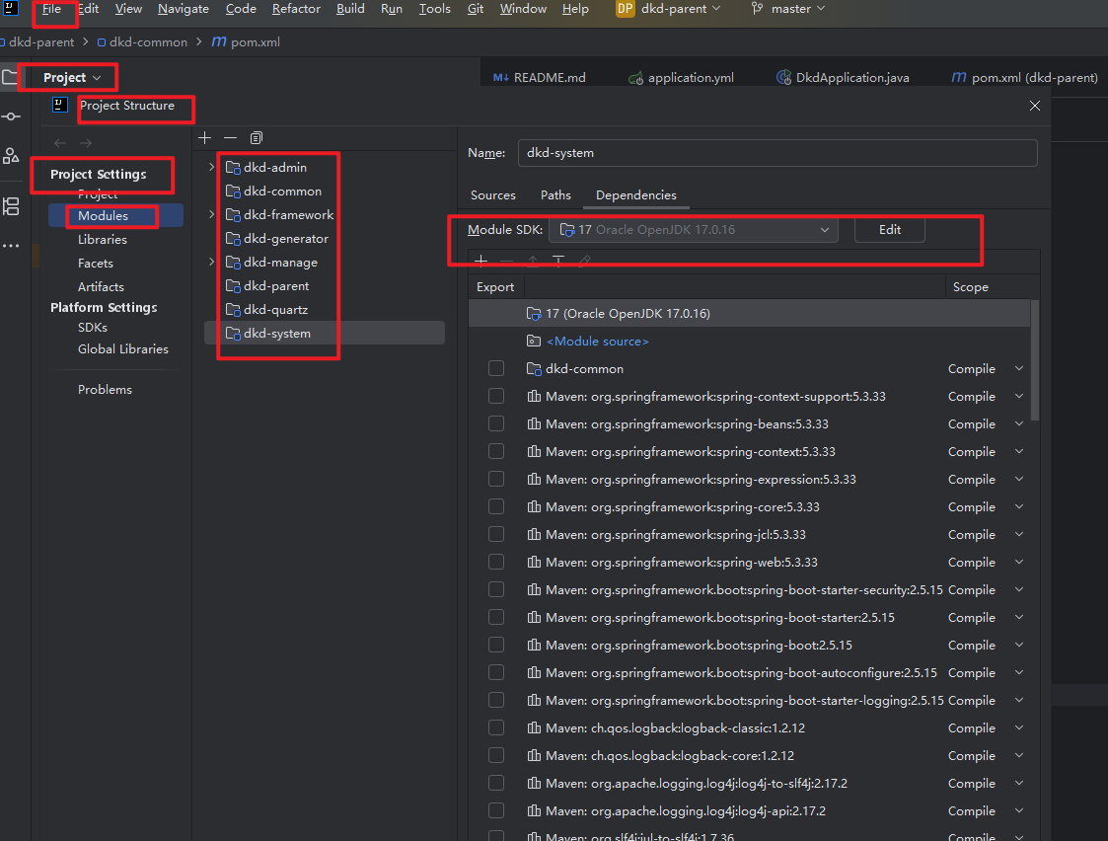Open the Build menu

pyautogui.click(x=350, y=9)
